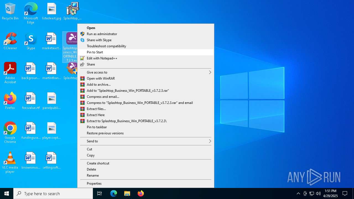This screenshot has width=354, height=199.
Task: Select the Microsoft Edge desktop shortcut
Action: (31, 13)
